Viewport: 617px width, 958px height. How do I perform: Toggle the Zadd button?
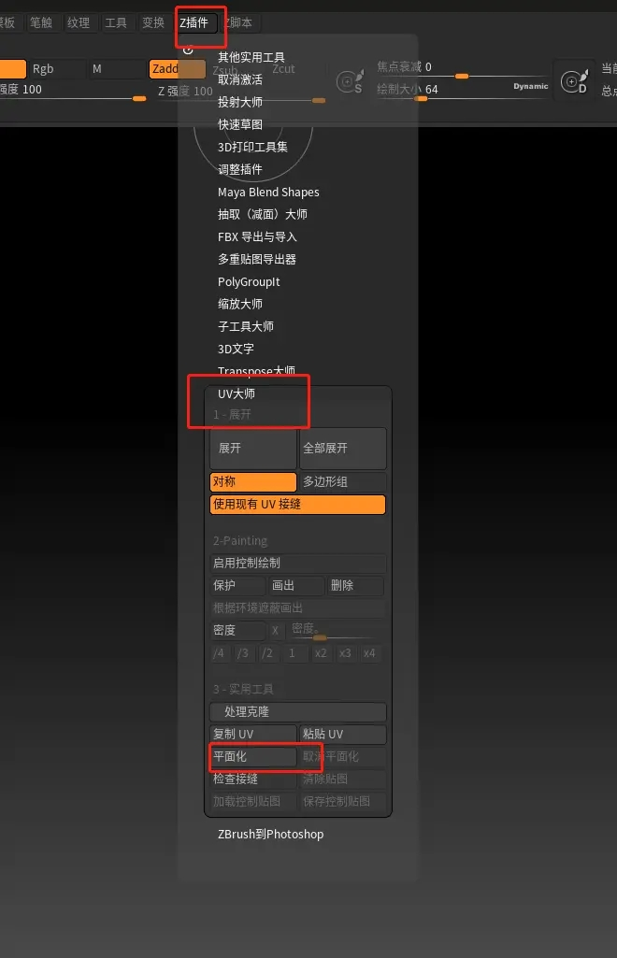tap(178, 69)
